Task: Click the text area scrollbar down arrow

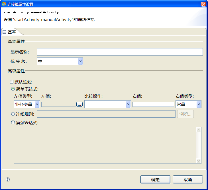Action: 199,161
